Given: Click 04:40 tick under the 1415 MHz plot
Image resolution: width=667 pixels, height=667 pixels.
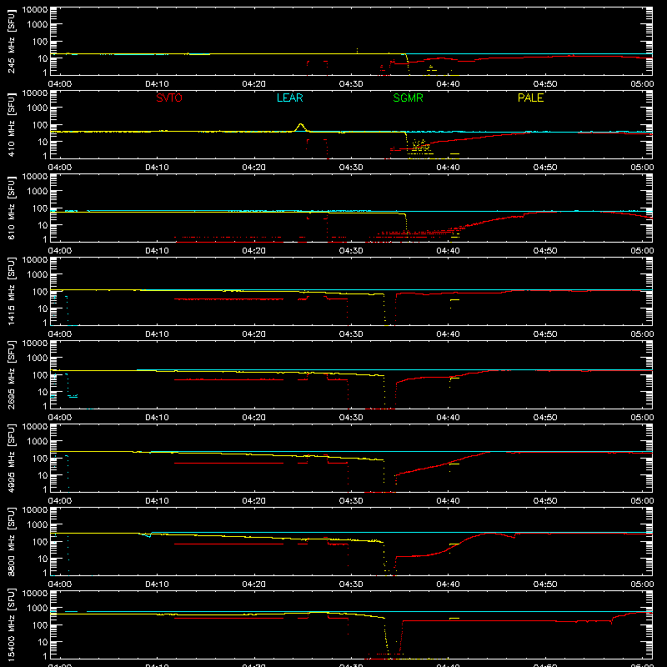Looking at the screenshot, I should (x=448, y=334).
